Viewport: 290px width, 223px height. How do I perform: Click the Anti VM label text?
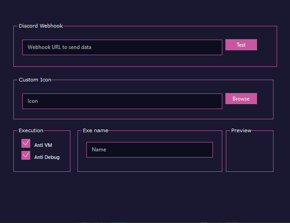point(43,145)
